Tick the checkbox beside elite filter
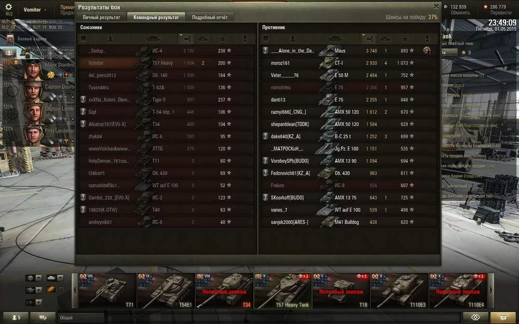Viewport: 519px width, 324px height. (61, 290)
